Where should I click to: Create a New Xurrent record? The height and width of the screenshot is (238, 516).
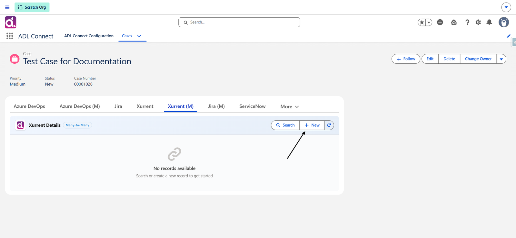(312, 125)
